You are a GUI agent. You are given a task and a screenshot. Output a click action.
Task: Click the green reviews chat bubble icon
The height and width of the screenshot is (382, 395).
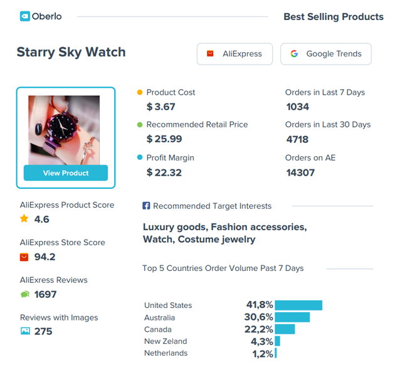24,294
